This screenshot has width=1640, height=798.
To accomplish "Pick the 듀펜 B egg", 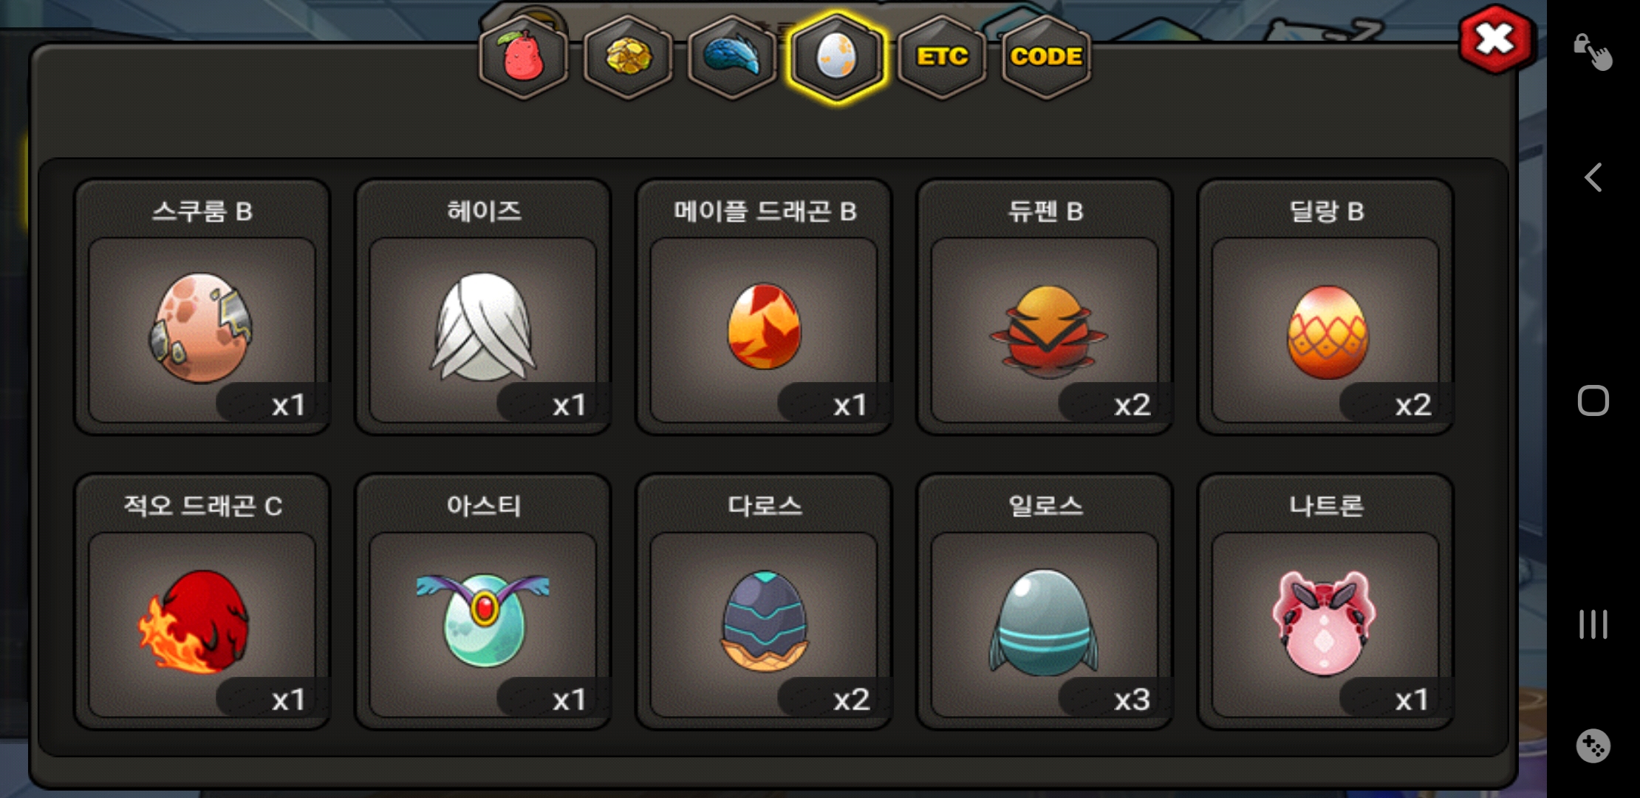I will point(1045,307).
